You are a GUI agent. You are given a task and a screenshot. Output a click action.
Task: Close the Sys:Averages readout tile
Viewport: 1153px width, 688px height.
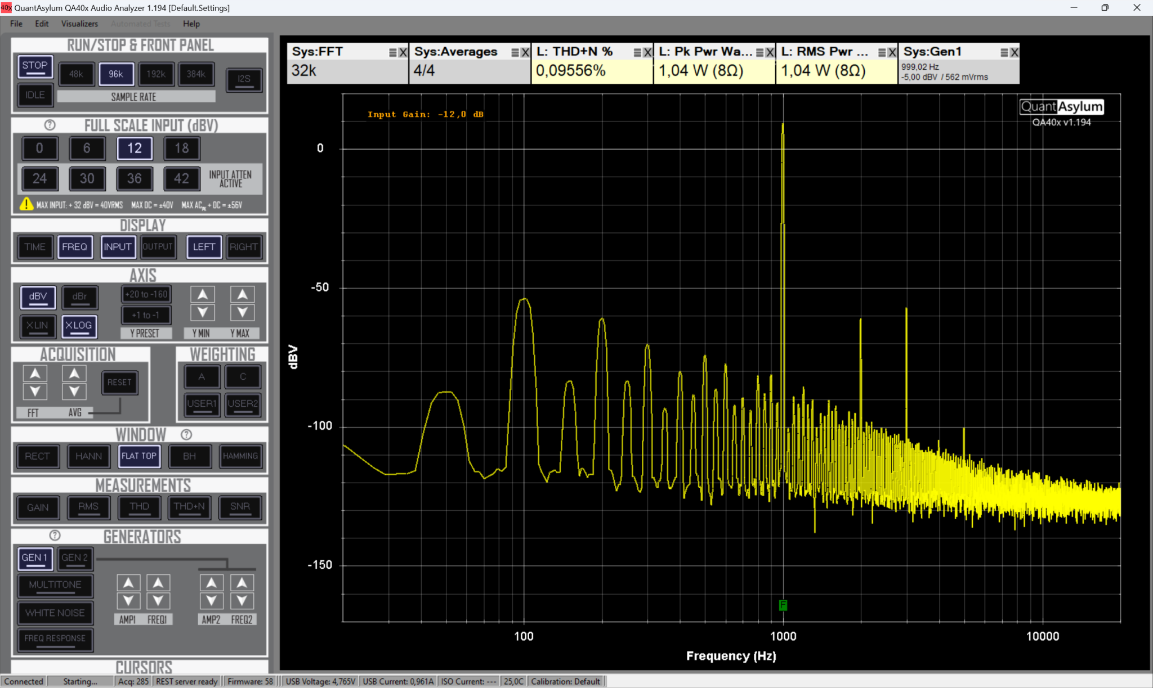(x=525, y=52)
